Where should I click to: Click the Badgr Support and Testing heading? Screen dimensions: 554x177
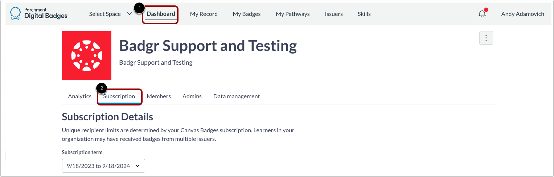click(x=208, y=46)
